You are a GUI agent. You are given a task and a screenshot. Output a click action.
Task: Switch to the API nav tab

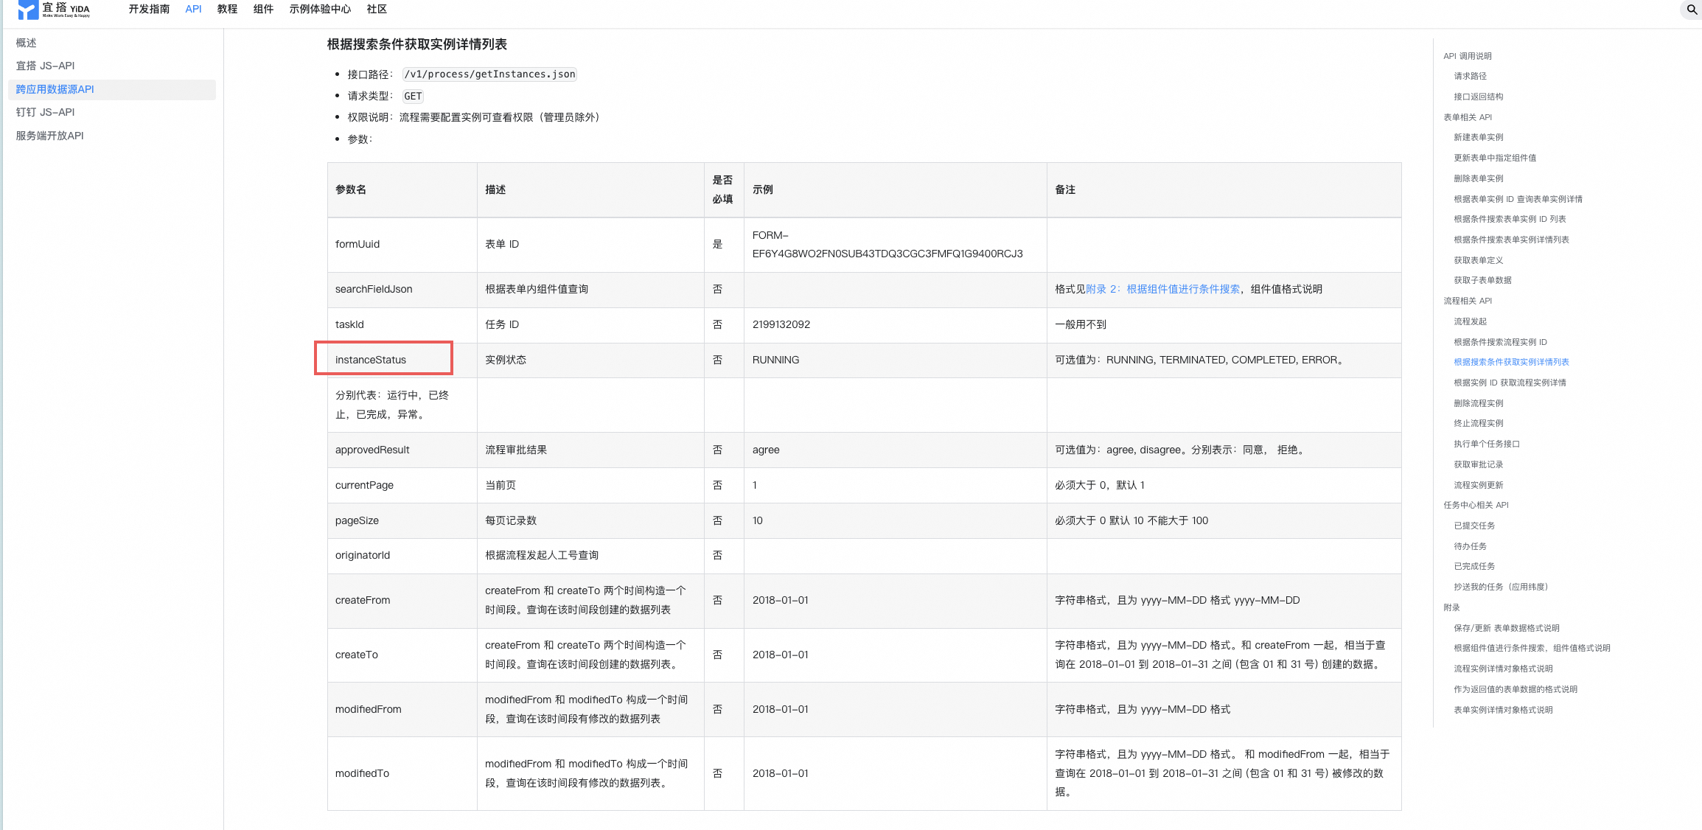[193, 10]
